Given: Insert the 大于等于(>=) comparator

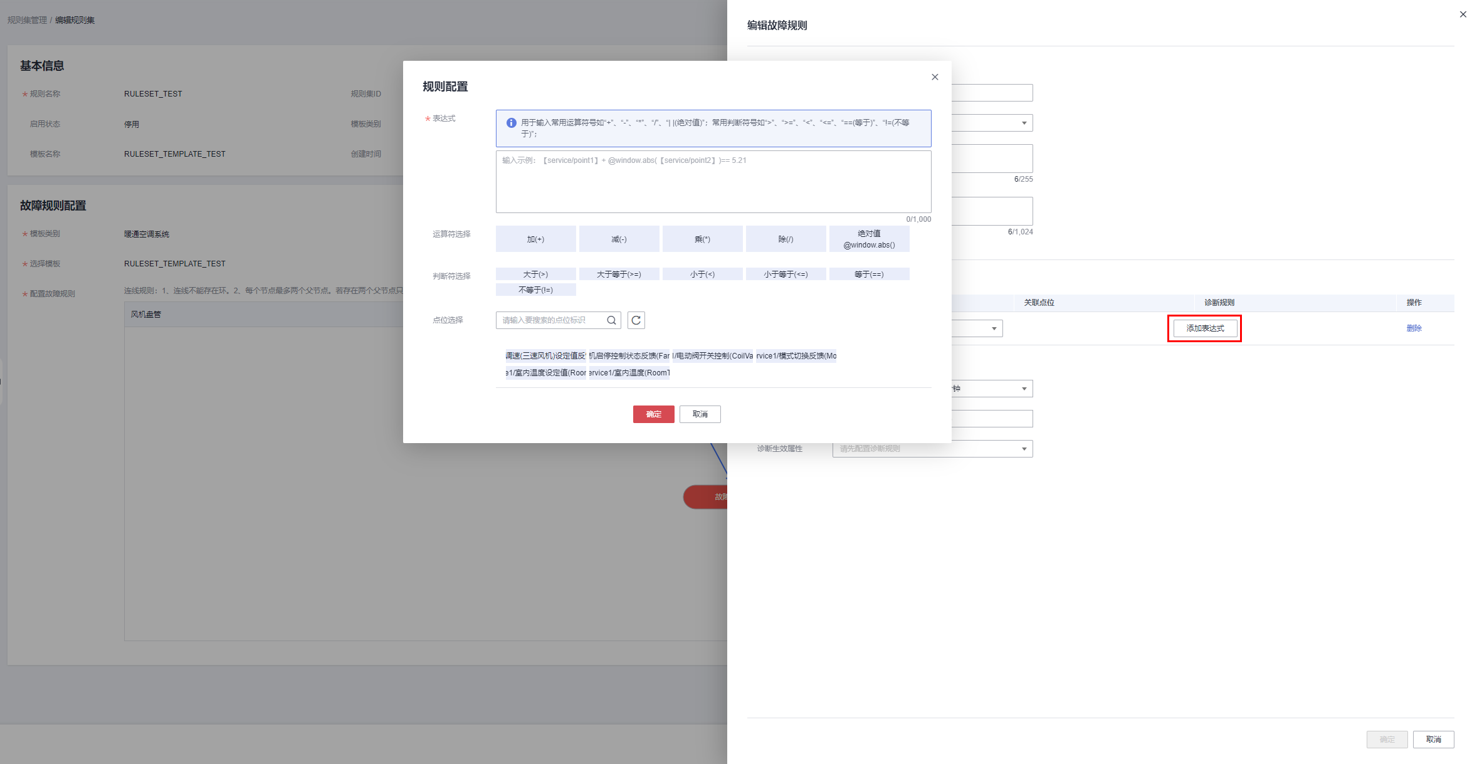Looking at the screenshot, I should [619, 274].
